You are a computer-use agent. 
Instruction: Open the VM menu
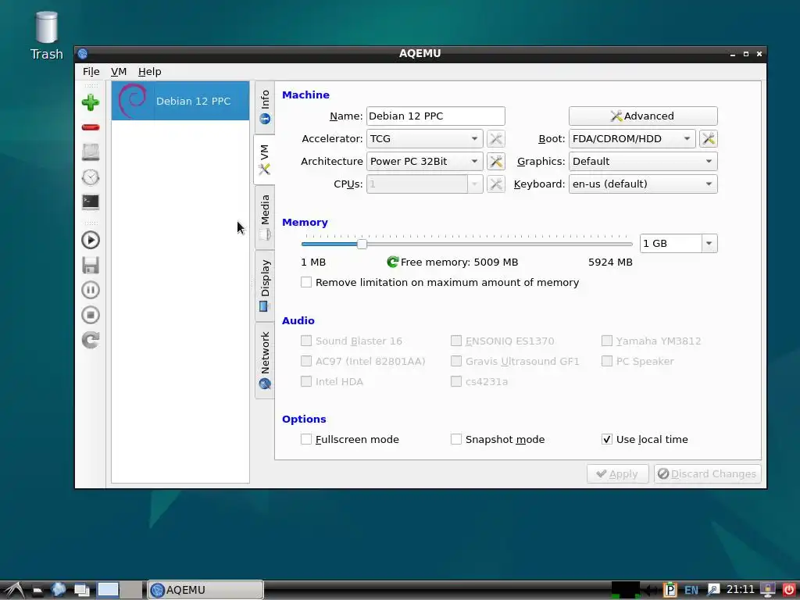(119, 71)
